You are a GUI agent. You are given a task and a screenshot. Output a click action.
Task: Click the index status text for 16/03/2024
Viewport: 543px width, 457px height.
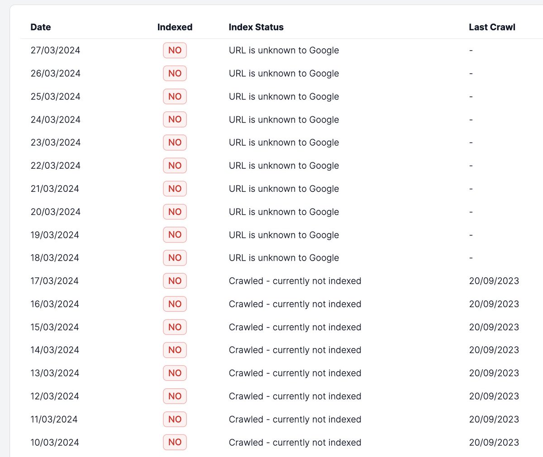(295, 304)
